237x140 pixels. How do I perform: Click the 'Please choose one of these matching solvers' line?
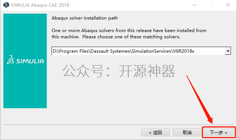click(131, 37)
